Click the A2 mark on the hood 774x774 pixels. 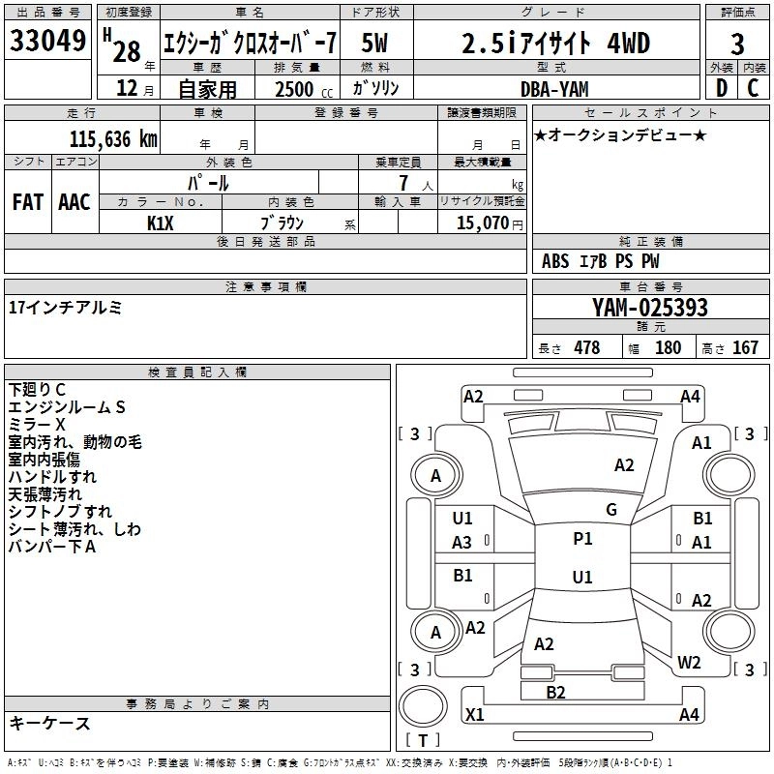624,465
